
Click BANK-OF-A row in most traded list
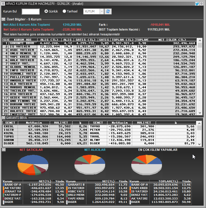click(161, 185)
